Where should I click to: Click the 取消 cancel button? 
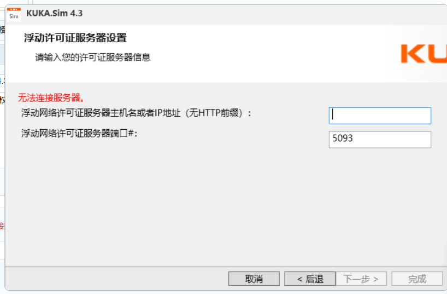click(254, 279)
